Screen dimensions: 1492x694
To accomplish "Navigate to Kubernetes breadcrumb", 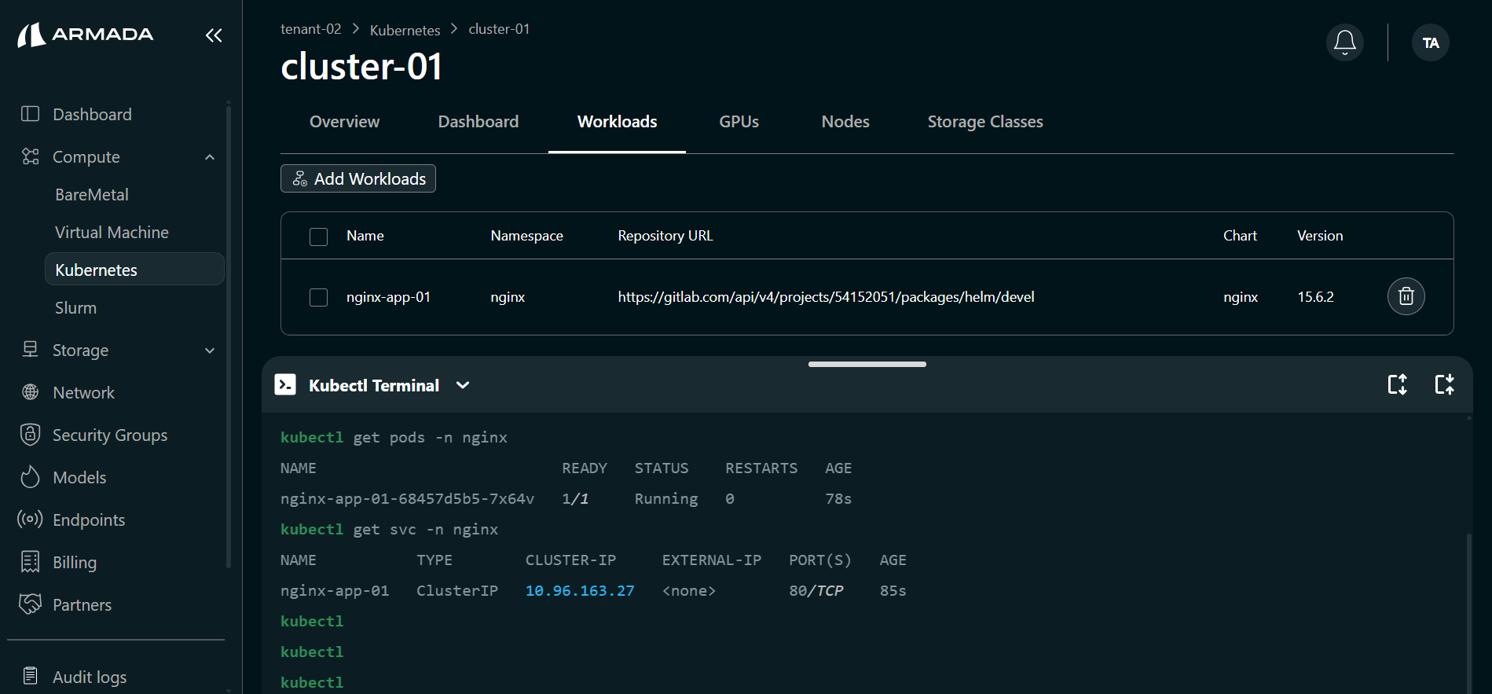I will point(405,30).
